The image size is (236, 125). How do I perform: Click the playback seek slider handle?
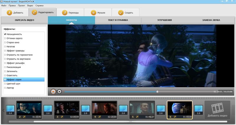click(x=158, y=92)
